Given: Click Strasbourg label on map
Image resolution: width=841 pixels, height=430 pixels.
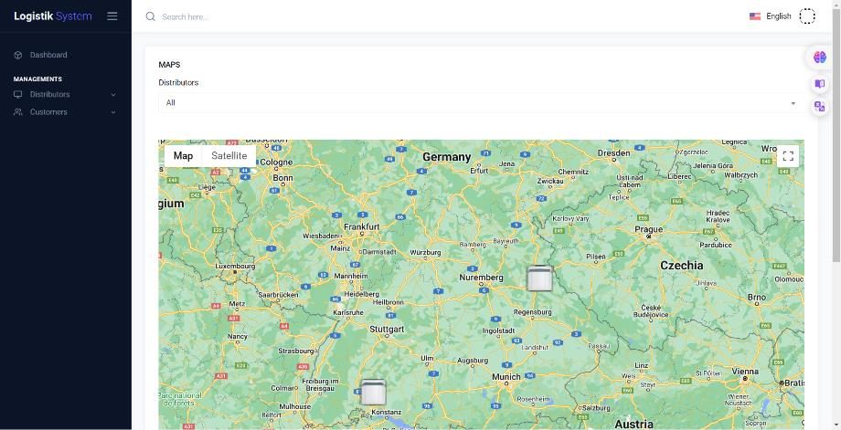Looking at the screenshot, I should point(296,351).
